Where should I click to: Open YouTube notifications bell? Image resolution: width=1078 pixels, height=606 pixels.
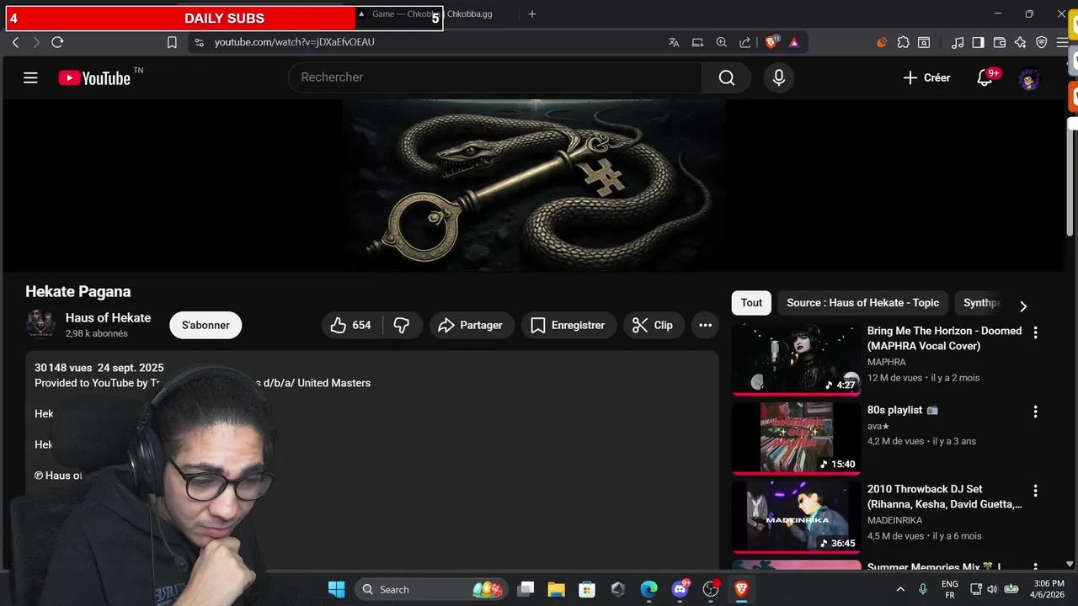tap(985, 77)
